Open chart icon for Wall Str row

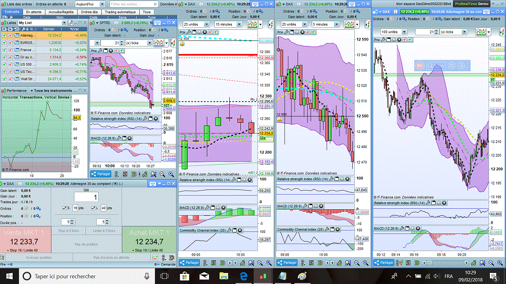tap(17, 79)
